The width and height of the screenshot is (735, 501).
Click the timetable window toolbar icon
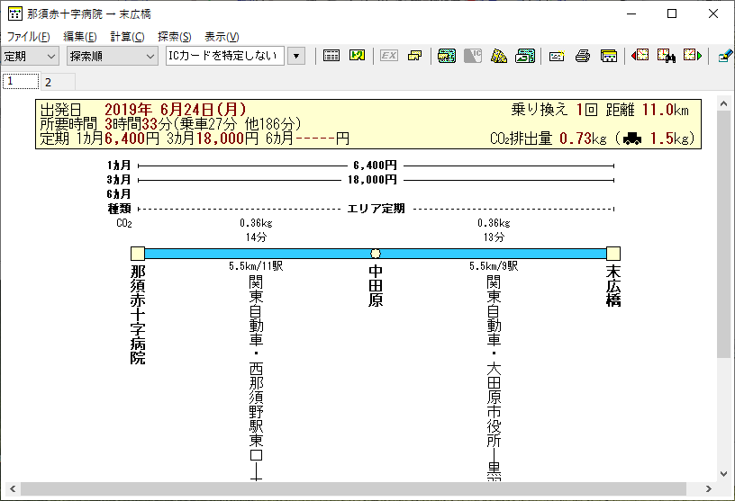[x=609, y=56]
